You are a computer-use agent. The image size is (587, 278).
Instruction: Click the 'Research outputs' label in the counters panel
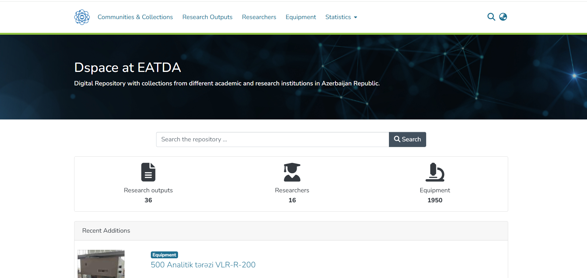pos(148,190)
